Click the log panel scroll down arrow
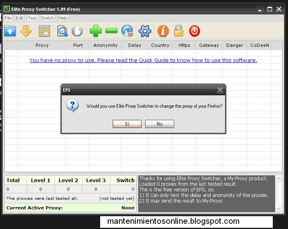This screenshot has height=229, width=288. [279, 209]
